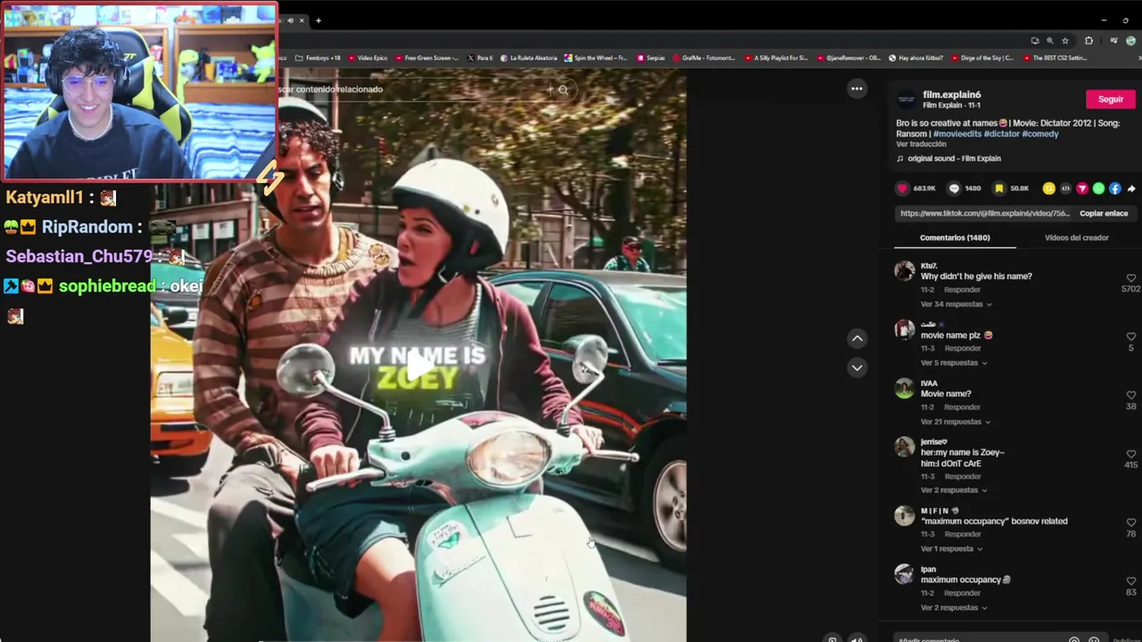Click the search magnifier icon above the video
The width and height of the screenshot is (1142, 642).
click(563, 90)
